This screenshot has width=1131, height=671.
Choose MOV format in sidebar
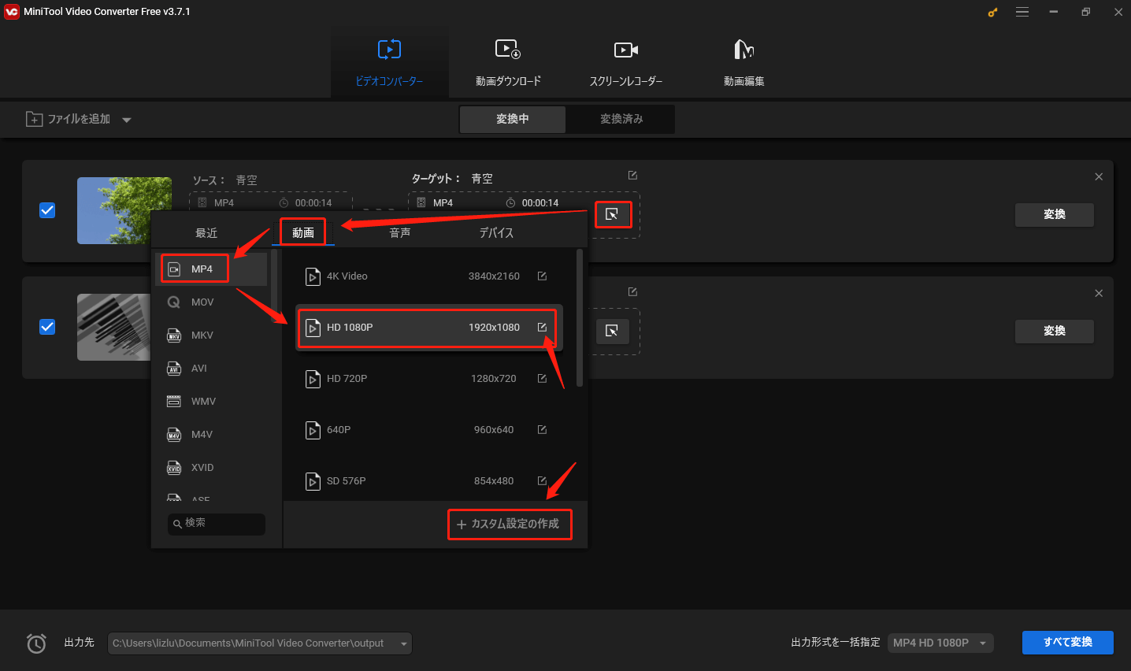[211, 302]
